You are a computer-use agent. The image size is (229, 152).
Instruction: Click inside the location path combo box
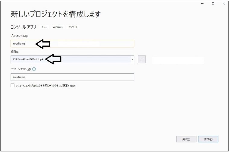[x=90, y=59]
